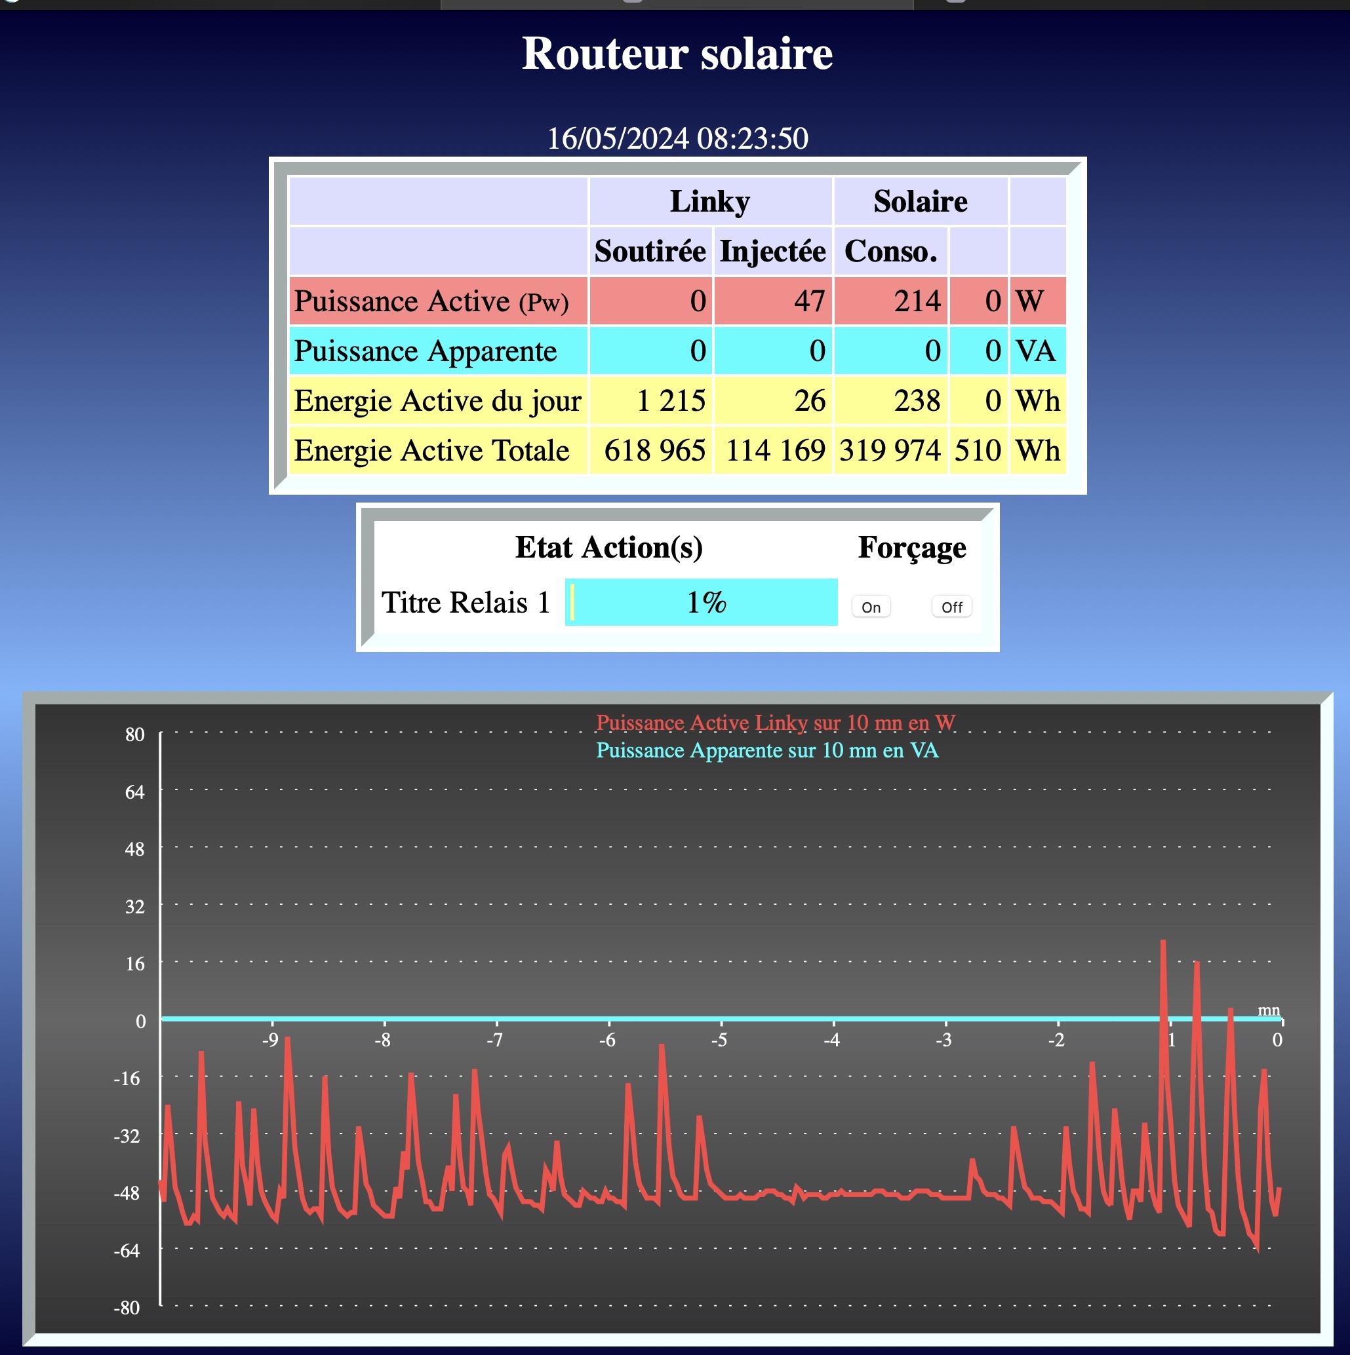Click the "mn" axis unit label
This screenshot has height=1355, width=1350.
click(x=1269, y=1010)
